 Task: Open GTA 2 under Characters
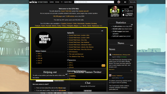tap(71, 65)
